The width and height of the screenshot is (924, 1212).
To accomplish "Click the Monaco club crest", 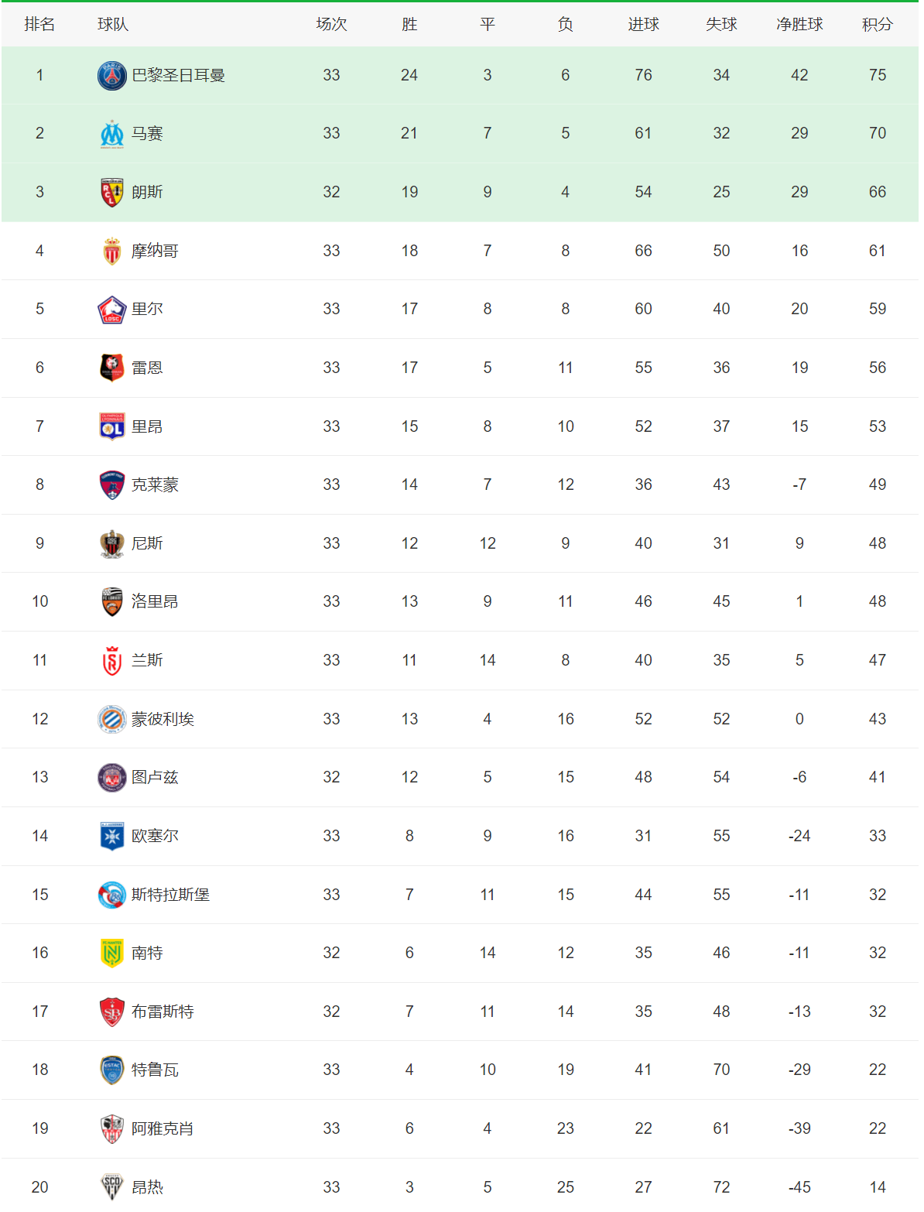I will 112,251.
